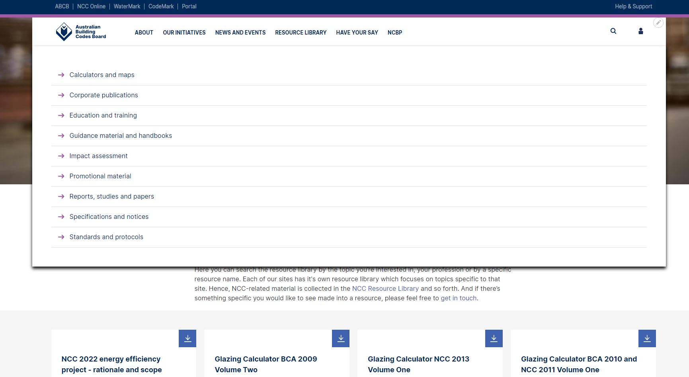Screen dimensions: 689x377
Task: Click the arrow beside Calculators and maps
Action: coord(61,75)
